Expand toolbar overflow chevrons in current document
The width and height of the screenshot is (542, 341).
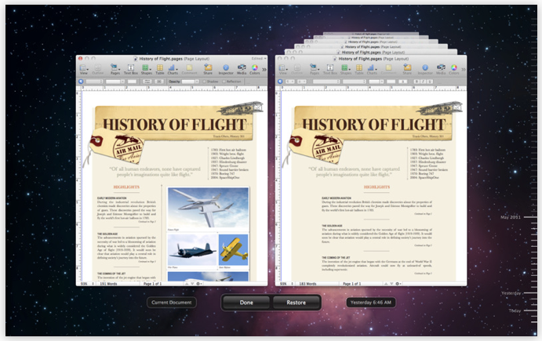pos(264,70)
